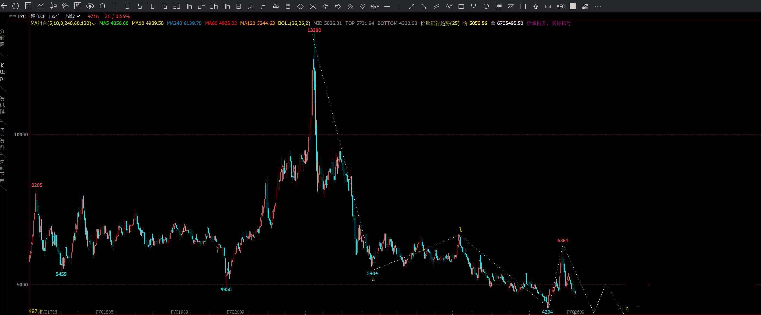Switch to monthly (月) period
761x315 pixels.
263,6
